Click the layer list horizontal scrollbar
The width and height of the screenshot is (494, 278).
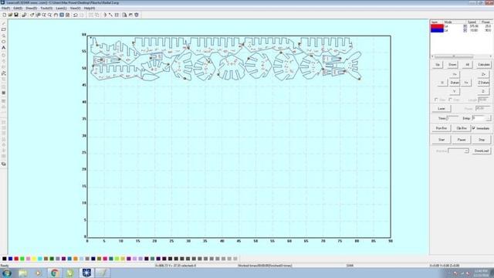(x=462, y=56)
